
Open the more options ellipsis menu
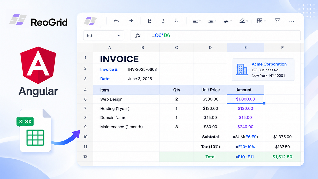point(292,21)
